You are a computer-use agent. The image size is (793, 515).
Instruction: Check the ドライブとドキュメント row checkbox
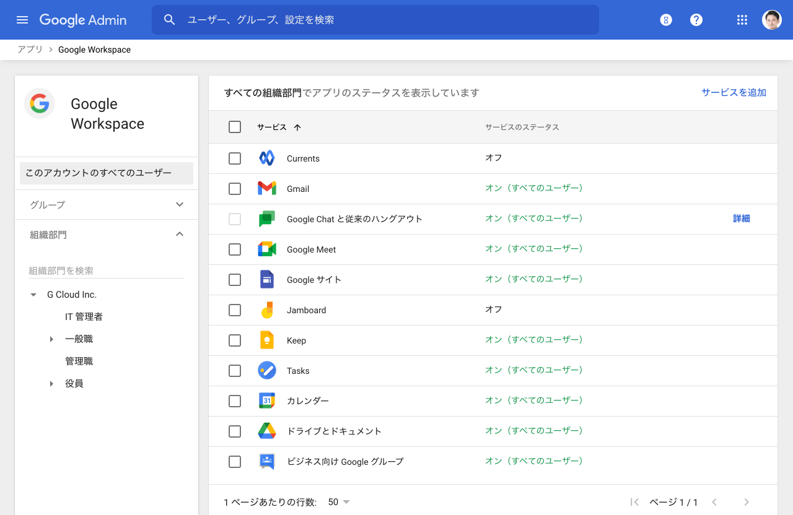pyautogui.click(x=235, y=431)
